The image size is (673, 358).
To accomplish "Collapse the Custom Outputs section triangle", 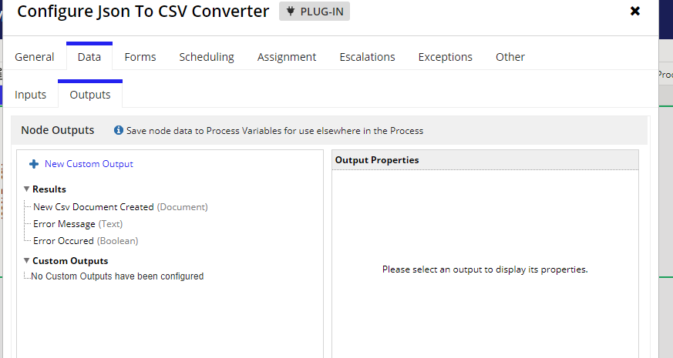I will [27, 261].
